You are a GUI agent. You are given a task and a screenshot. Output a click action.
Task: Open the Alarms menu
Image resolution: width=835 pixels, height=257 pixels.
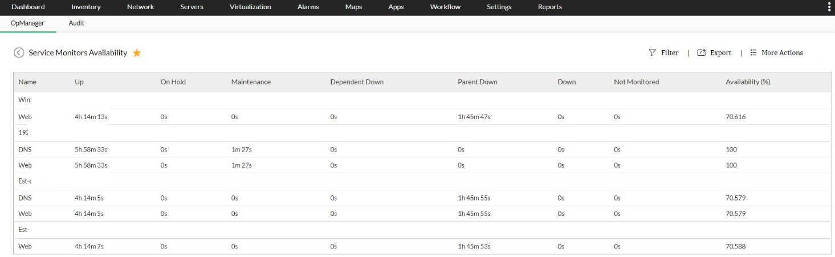click(308, 7)
